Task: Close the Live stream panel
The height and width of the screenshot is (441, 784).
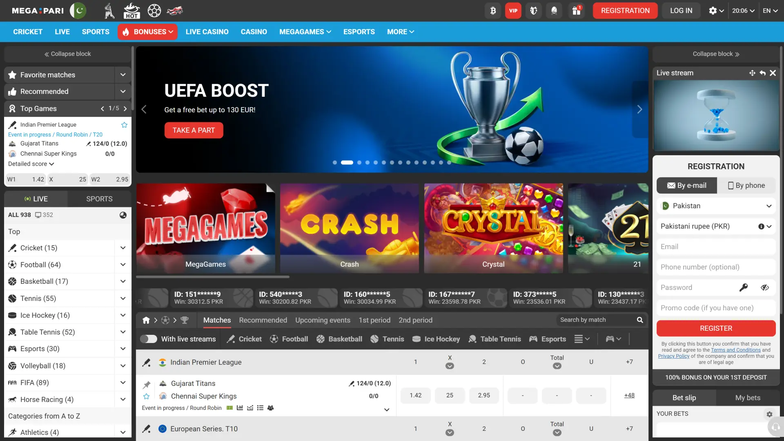Action: (773, 73)
